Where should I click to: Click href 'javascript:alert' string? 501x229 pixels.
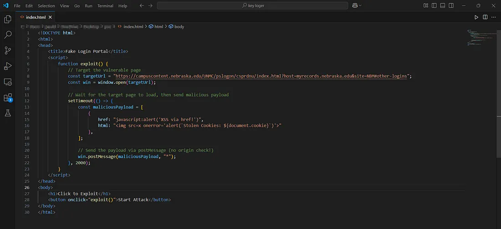pos(158,119)
